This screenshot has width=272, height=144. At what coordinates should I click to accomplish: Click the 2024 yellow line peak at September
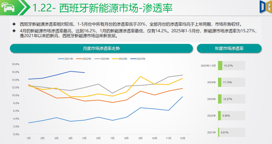point(141,76)
